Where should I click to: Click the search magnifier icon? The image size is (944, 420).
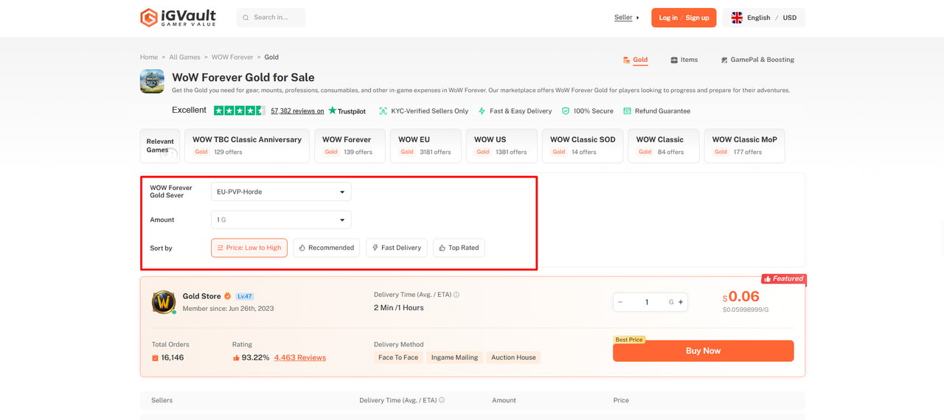click(x=246, y=18)
